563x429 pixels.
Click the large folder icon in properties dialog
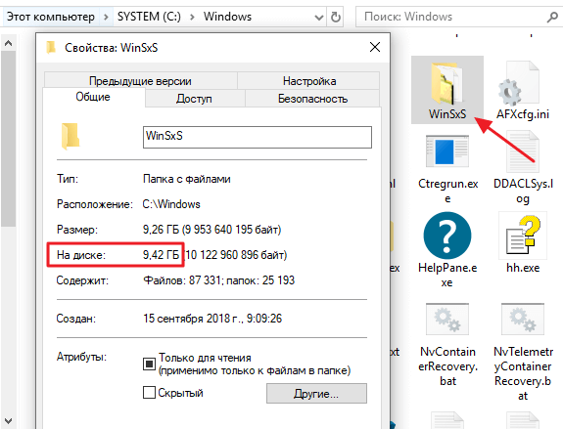[x=70, y=136]
